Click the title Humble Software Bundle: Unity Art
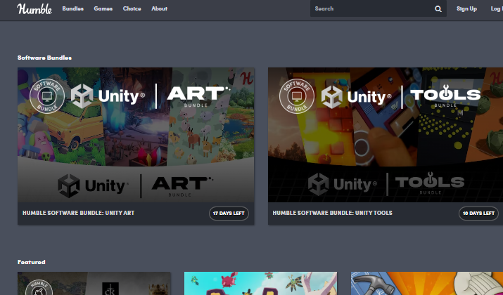Screen dimensions: 503x295 coord(78,213)
